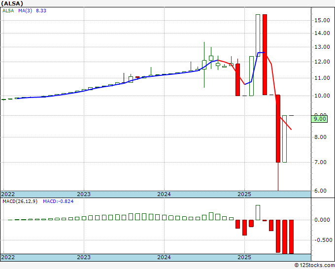Click 2024 on the MACD panel time axis
The image size is (335, 269).
pyautogui.click(x=164, y=257)
